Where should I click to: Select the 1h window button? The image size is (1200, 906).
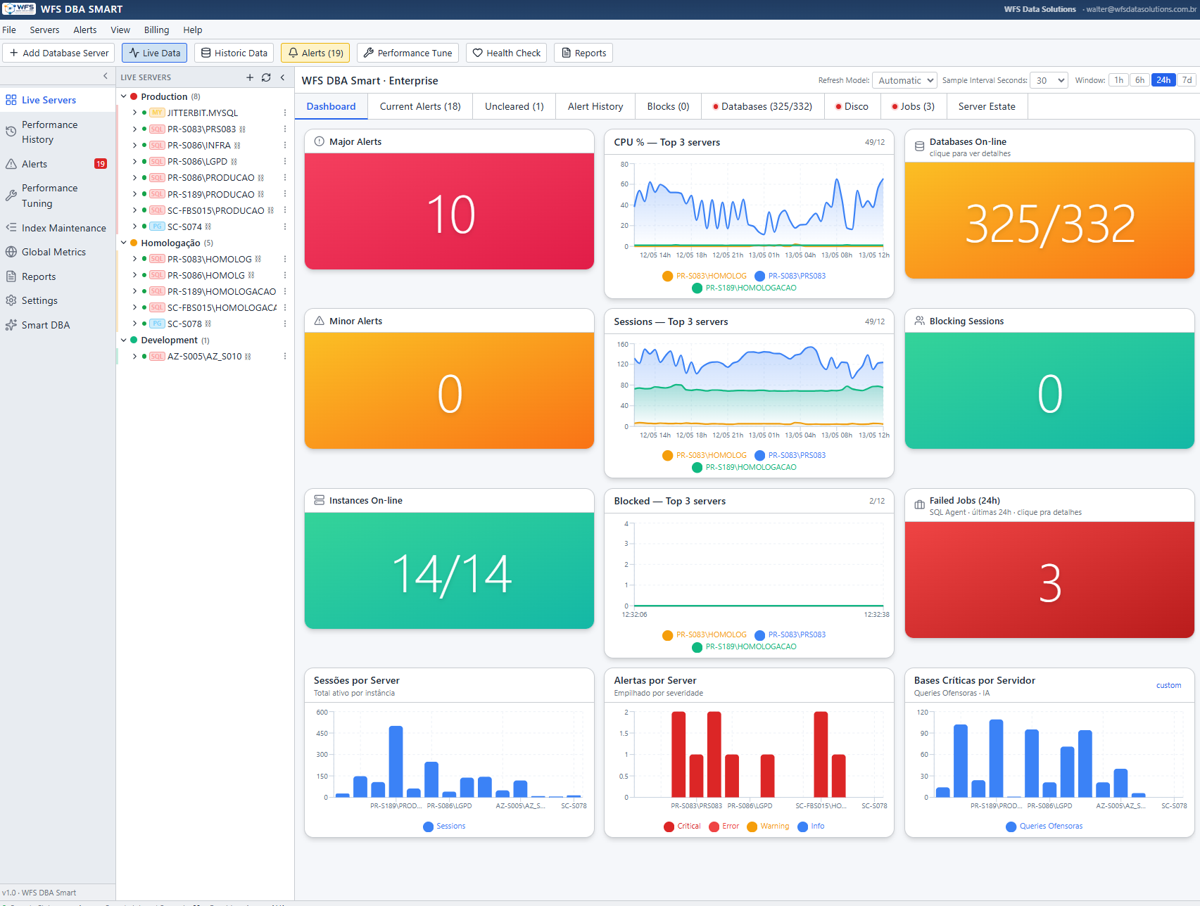pos(1118,80)
